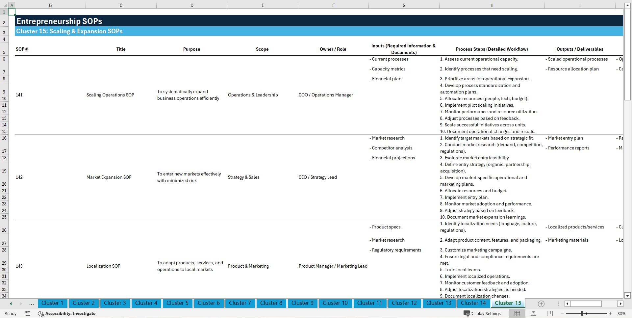Open Page Break Preview
Viewport: 632px width, 318px height.
click(x=549, y=313)
